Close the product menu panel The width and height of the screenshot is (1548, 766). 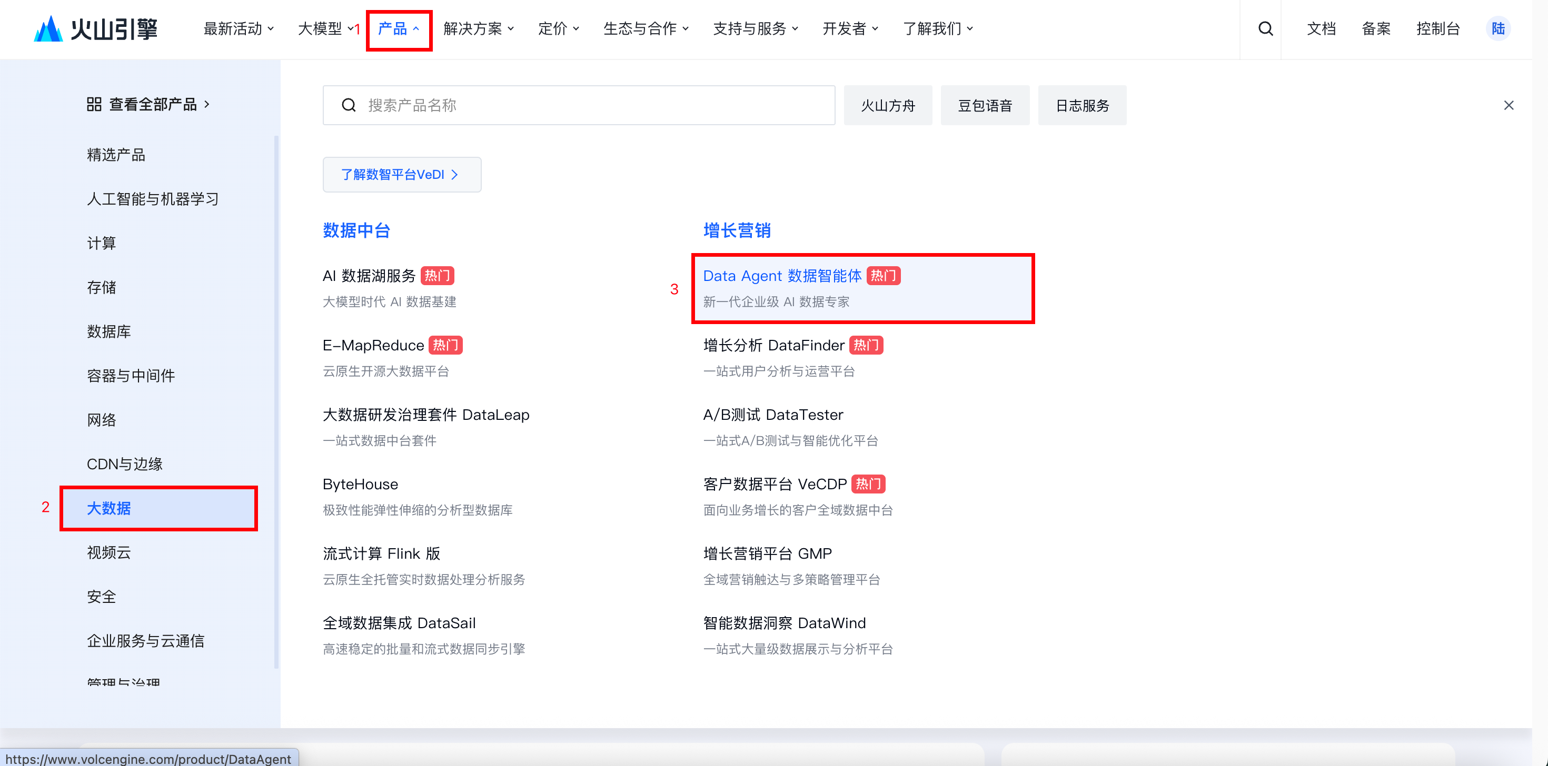pyautogui.click(x=1509, y=106)
